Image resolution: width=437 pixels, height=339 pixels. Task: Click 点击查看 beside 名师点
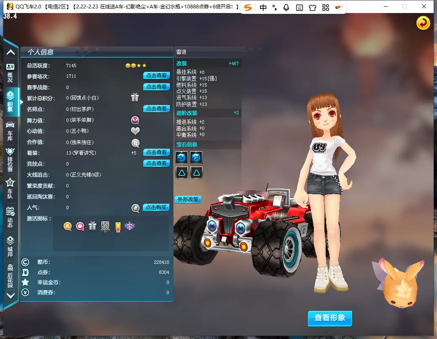(x=156, y=109)
